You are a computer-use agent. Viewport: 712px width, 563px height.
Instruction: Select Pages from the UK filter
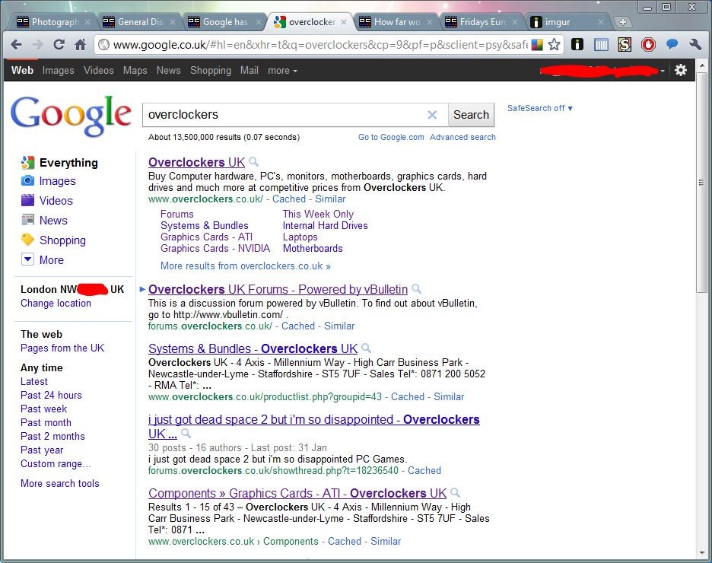[x=62, y=348]
